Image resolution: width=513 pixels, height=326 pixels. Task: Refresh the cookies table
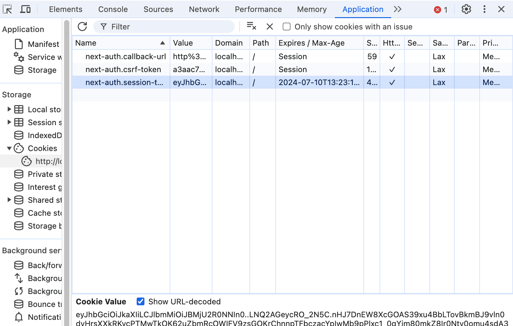tap(82, 27)
